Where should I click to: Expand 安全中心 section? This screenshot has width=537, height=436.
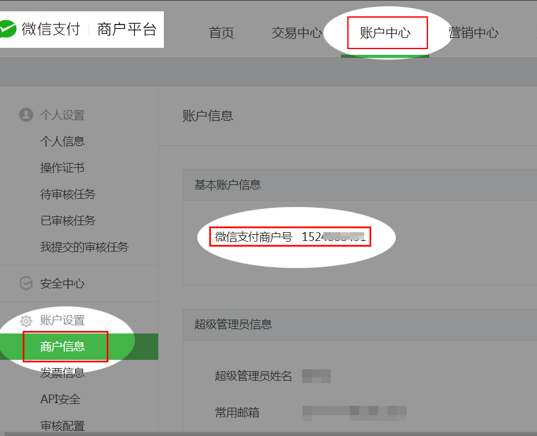click(62, 284)
